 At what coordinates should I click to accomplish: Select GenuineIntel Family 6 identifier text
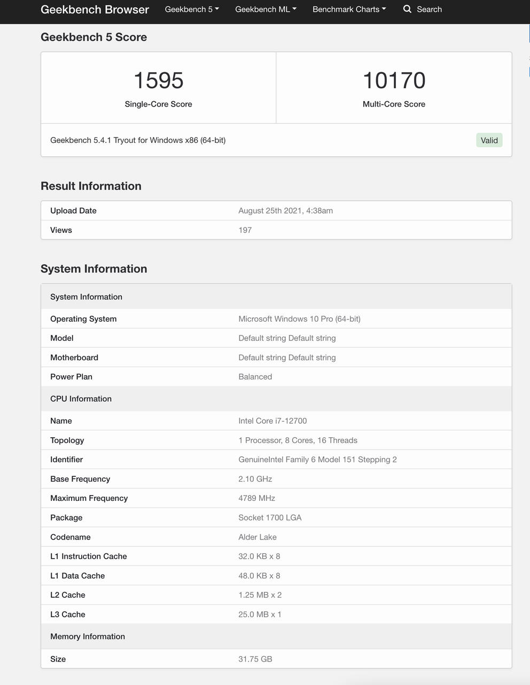pos(317,460)
